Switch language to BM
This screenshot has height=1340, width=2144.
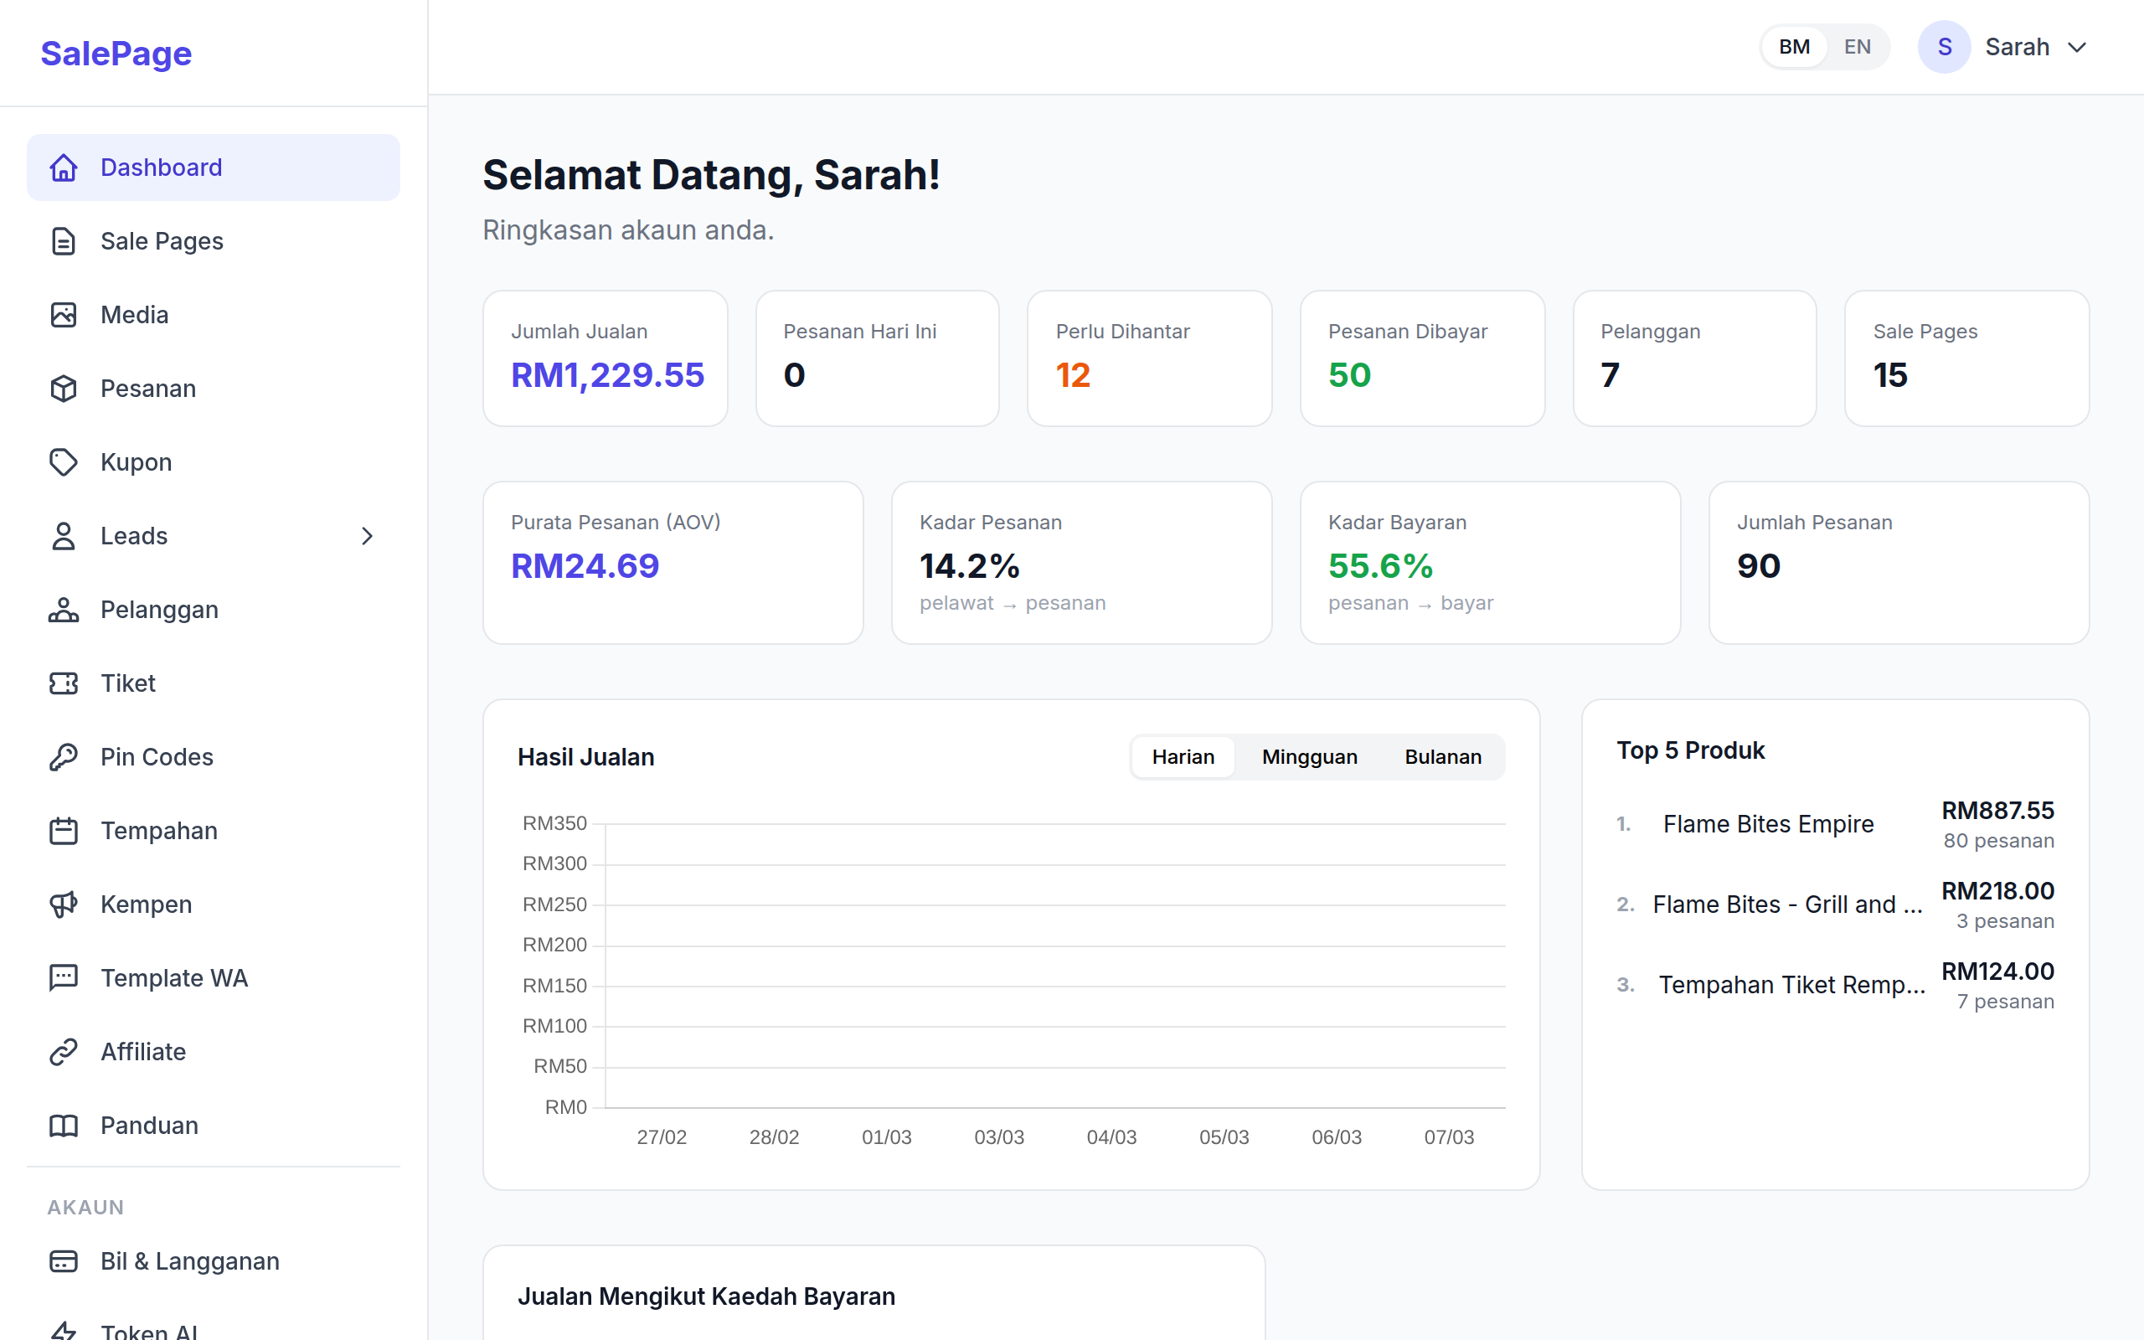[1794, 47]
